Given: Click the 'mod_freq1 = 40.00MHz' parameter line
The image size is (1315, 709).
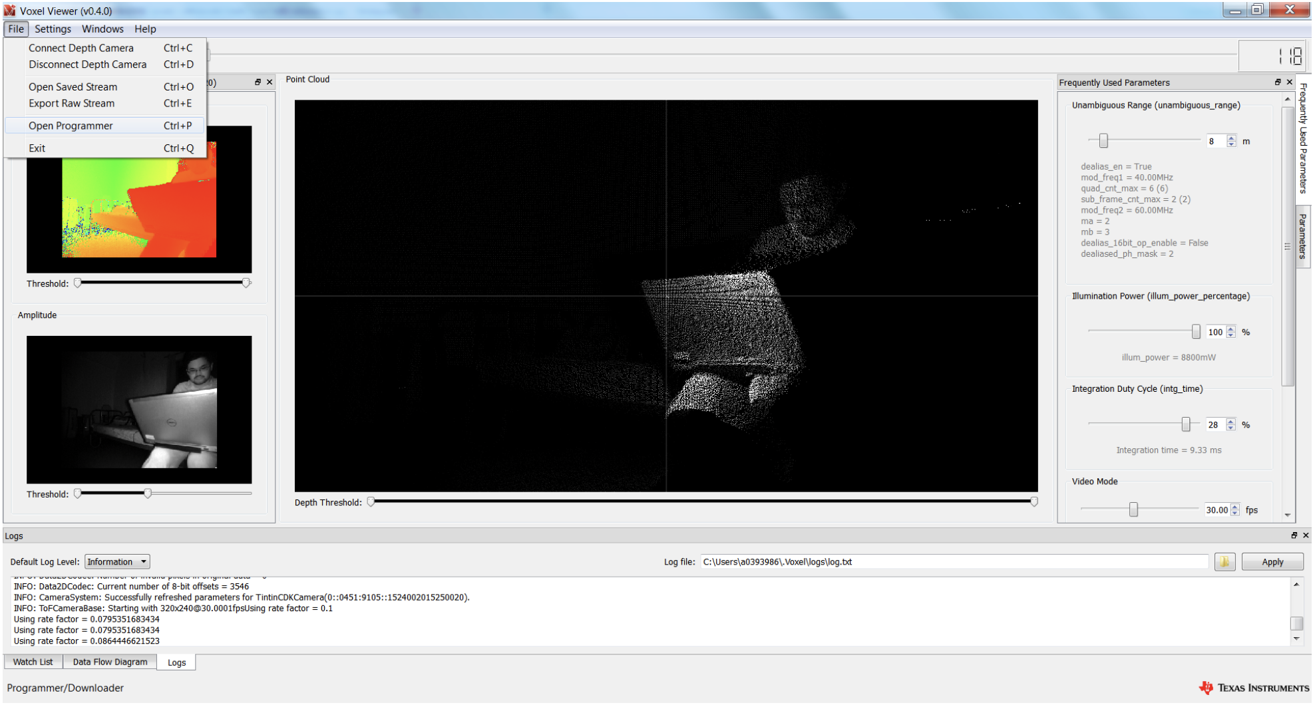Looking at the screenshot, I should pos(1127,178).
